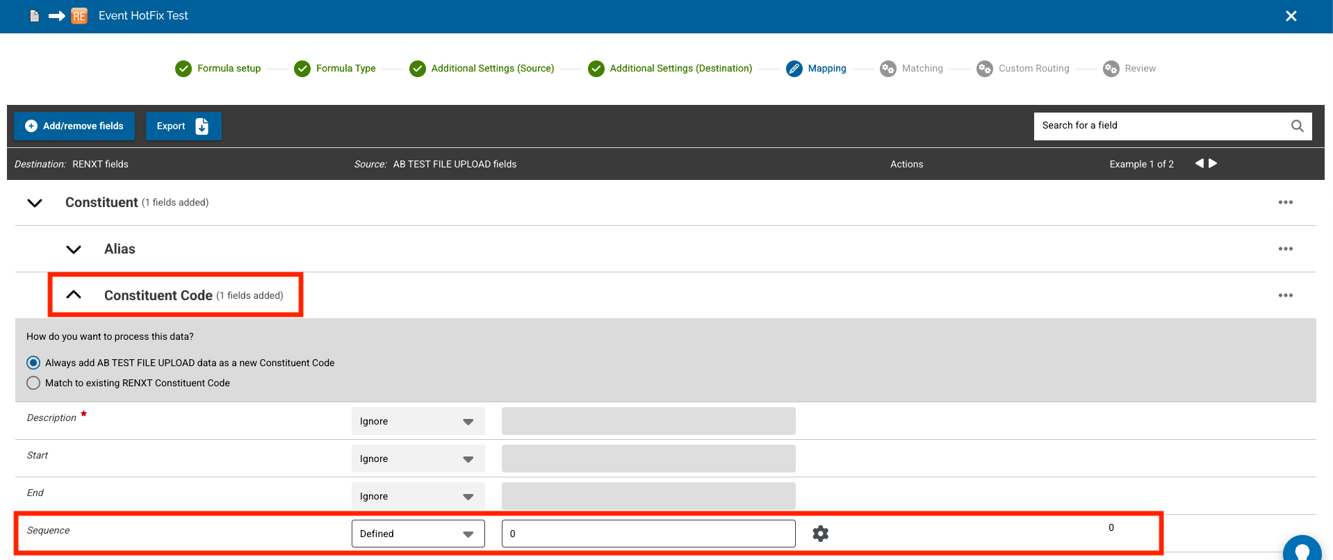Show next example with right arrow
This screenshot has height=560, width=1333.
1213,163
